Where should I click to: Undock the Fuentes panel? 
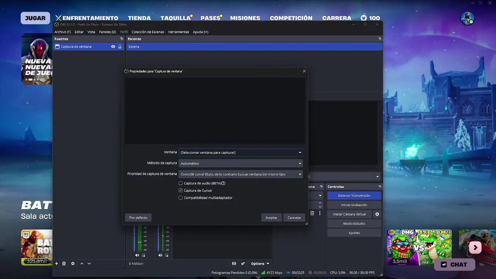point(122,39)
